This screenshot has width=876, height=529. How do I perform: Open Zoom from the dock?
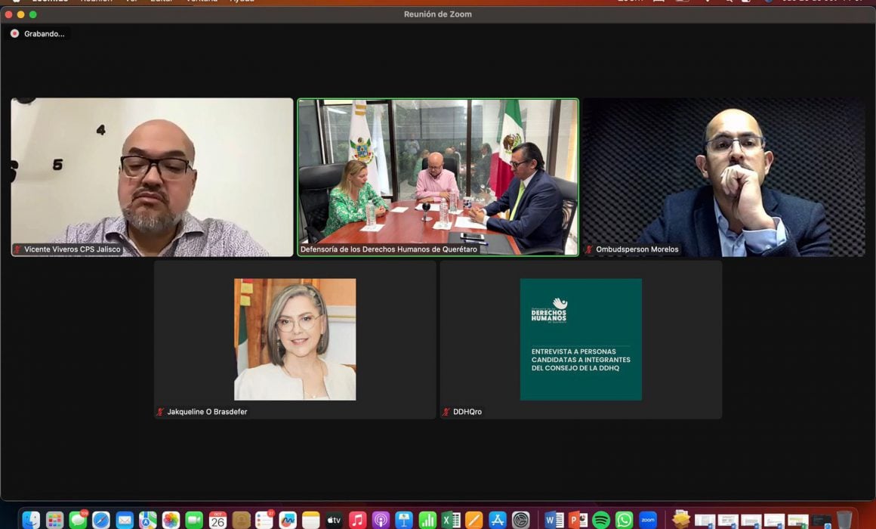(x=647, y=520)
